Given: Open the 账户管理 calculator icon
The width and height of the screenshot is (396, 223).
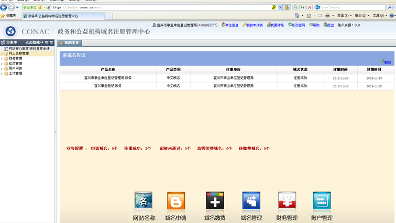Looking at the screenshot, I should (322, 200).
